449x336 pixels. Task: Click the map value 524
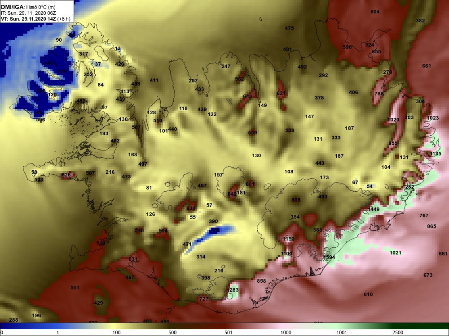point(370,45)
